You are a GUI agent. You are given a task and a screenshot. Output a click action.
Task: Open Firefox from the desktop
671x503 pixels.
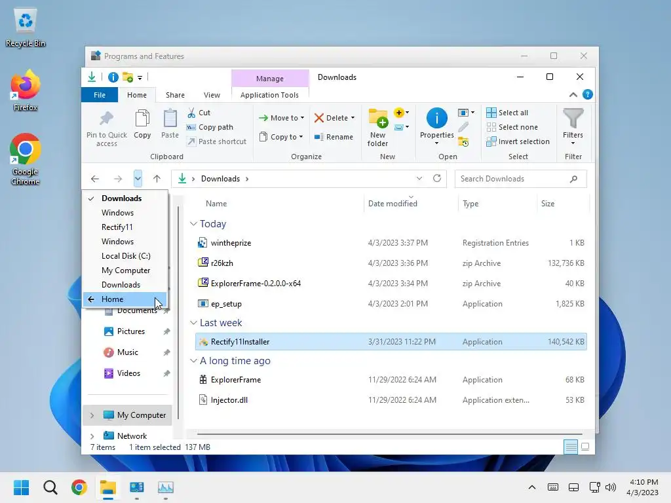26,90
